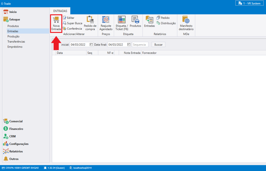Screen dimensions: 266x171
Task: Open Transferências under Estoque
Action: pos(16,41)
